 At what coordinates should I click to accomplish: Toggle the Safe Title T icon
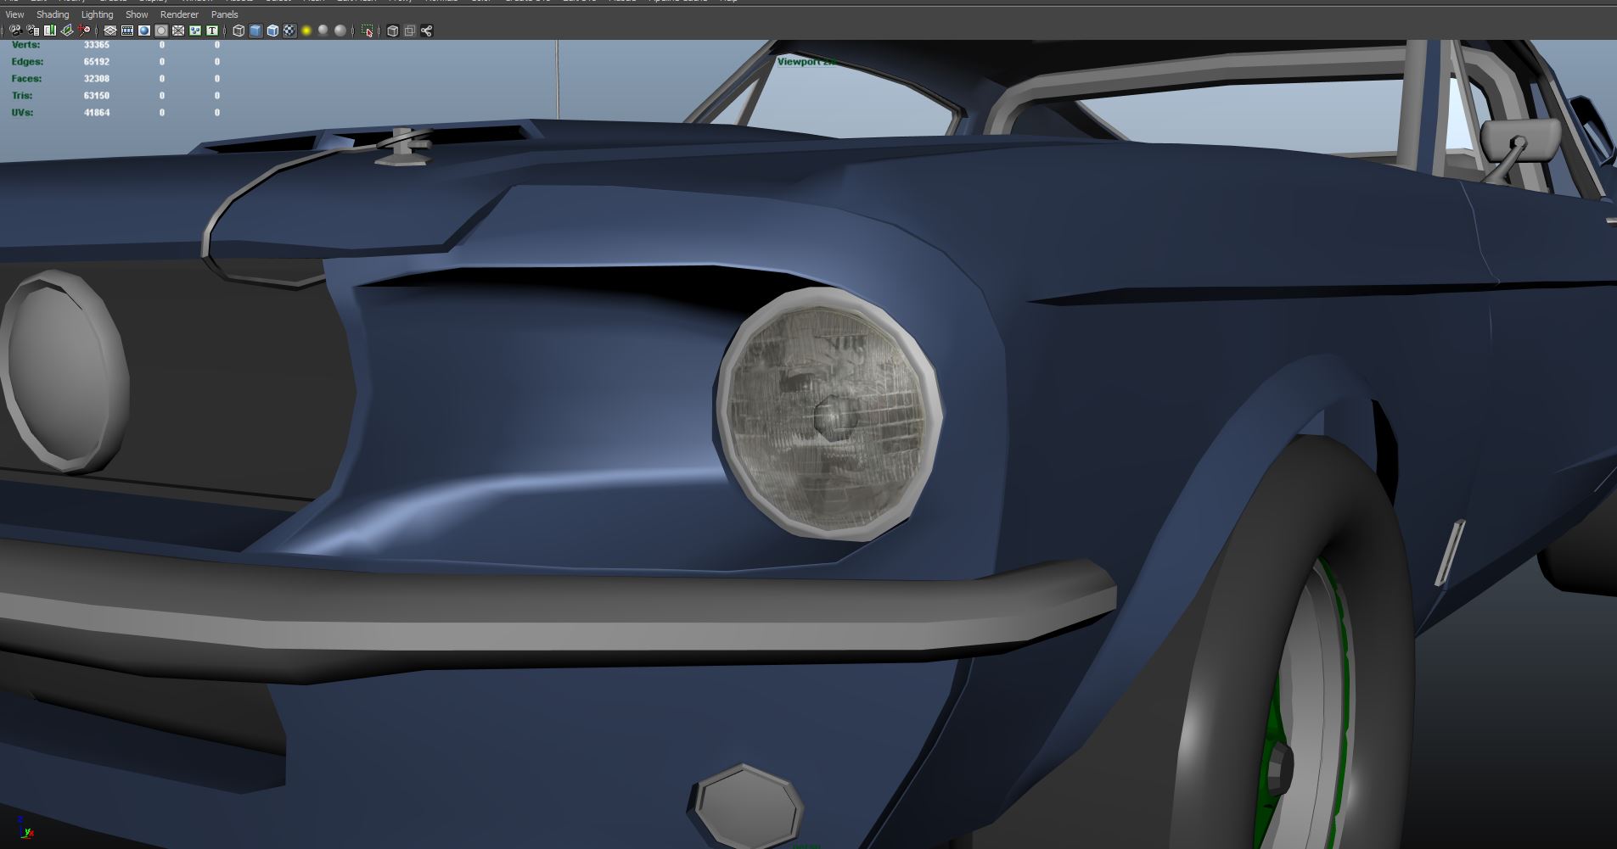pyautogui.click(x=212, y=31)
